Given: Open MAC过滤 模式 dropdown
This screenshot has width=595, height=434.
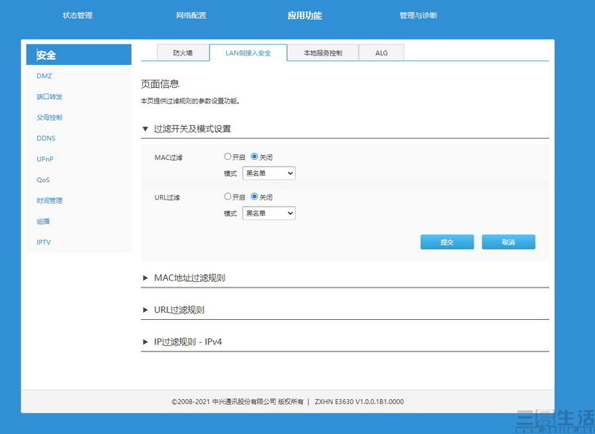Looking at the screenshot, I should pos(268,173).
